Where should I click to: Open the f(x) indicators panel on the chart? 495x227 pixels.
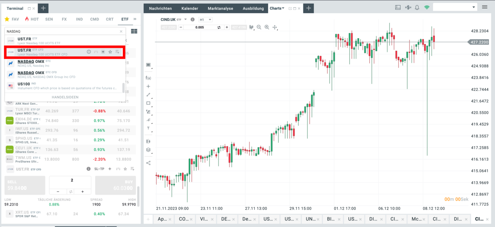[x=148, y=78]
